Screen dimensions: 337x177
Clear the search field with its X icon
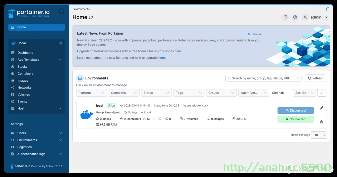coord(297,78)
